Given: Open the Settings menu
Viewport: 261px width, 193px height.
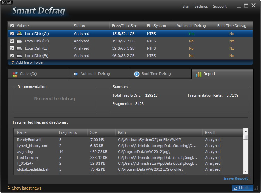Looking at the screenshot, I should click(x=201, y=6).
